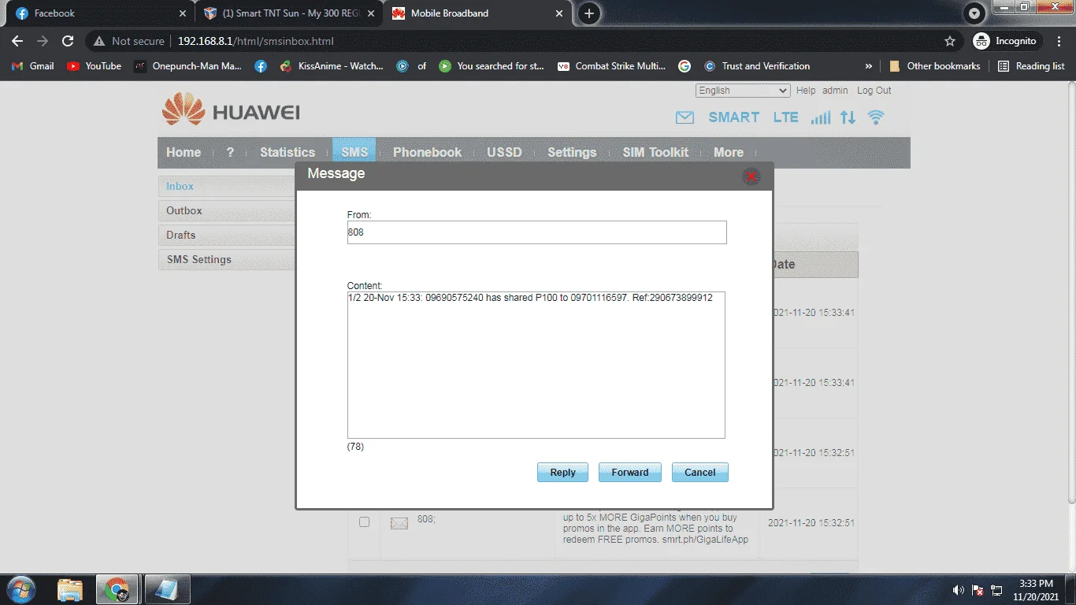Bookmark this page with the star icon

coord(950,41)
